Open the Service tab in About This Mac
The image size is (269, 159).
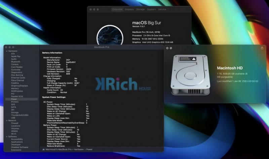[162, 9]
